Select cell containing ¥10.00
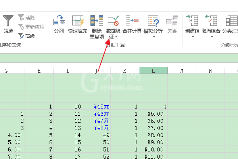Image resolution: width=238 pixels, height=159 pixels. click(153, 149)
